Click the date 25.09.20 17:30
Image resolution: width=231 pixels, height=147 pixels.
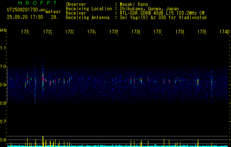coord(25,17)
